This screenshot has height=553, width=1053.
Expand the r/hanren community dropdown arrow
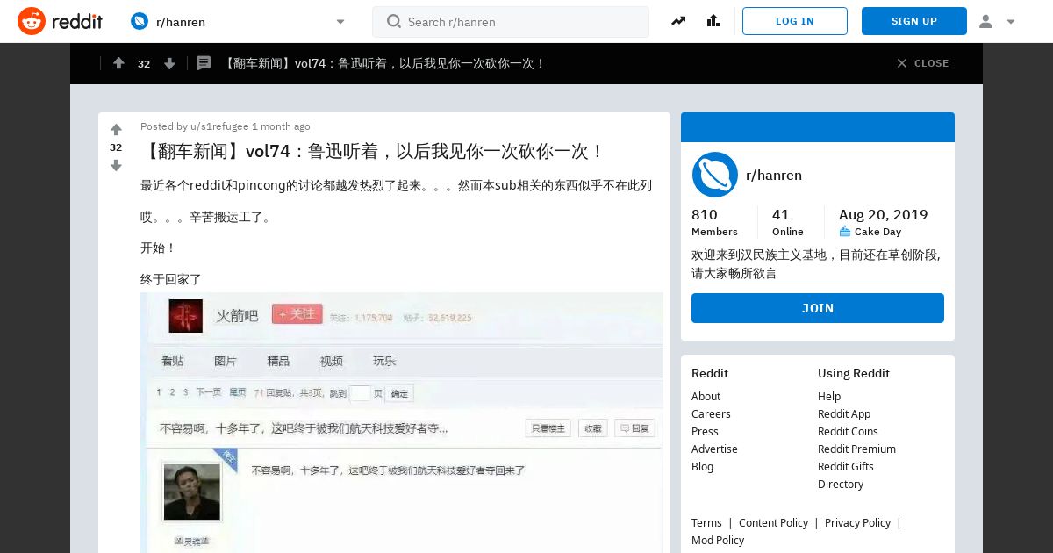point(340,22)
